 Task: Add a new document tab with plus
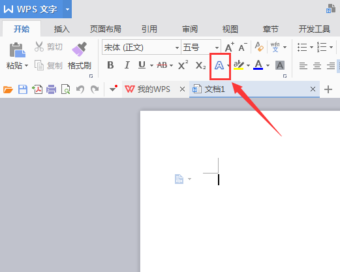[x=328, y=89]
